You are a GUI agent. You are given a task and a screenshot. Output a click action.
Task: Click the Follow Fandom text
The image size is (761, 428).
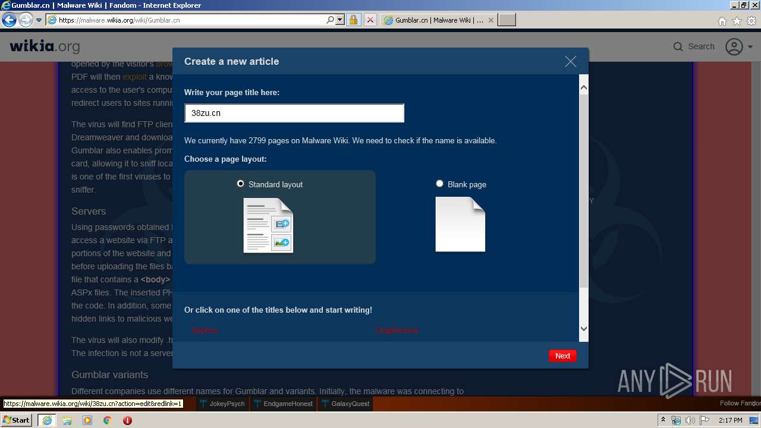pos(740,403)
